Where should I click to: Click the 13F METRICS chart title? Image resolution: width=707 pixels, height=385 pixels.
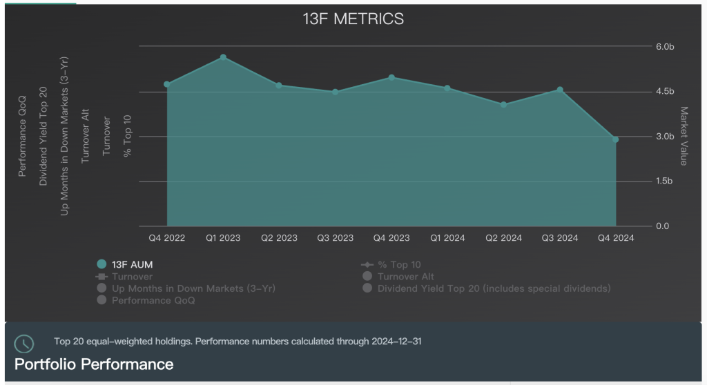353,19
